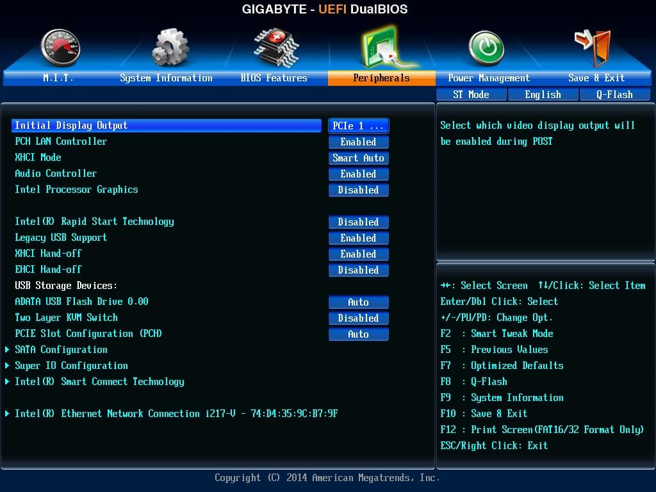Viewport: 656px width, 492px height.
Task: Click the Peripherals circuit board icon
Action: (385, 47)
